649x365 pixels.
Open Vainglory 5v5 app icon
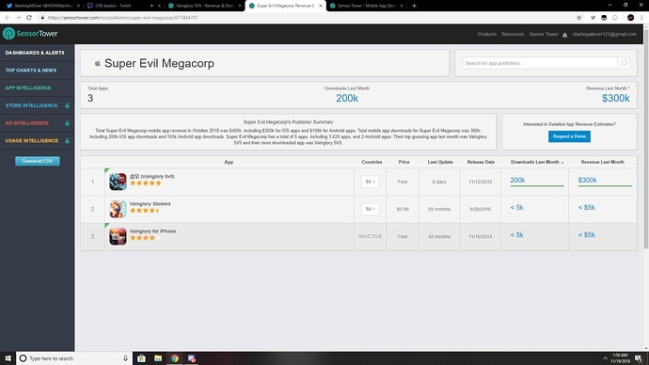coord(118,182)
